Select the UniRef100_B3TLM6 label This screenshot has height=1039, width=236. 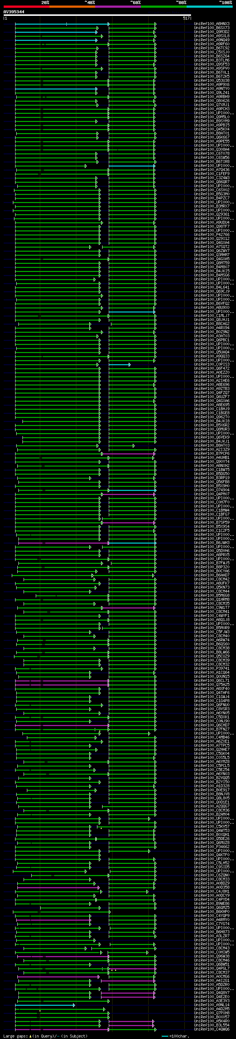click(212, 60)
